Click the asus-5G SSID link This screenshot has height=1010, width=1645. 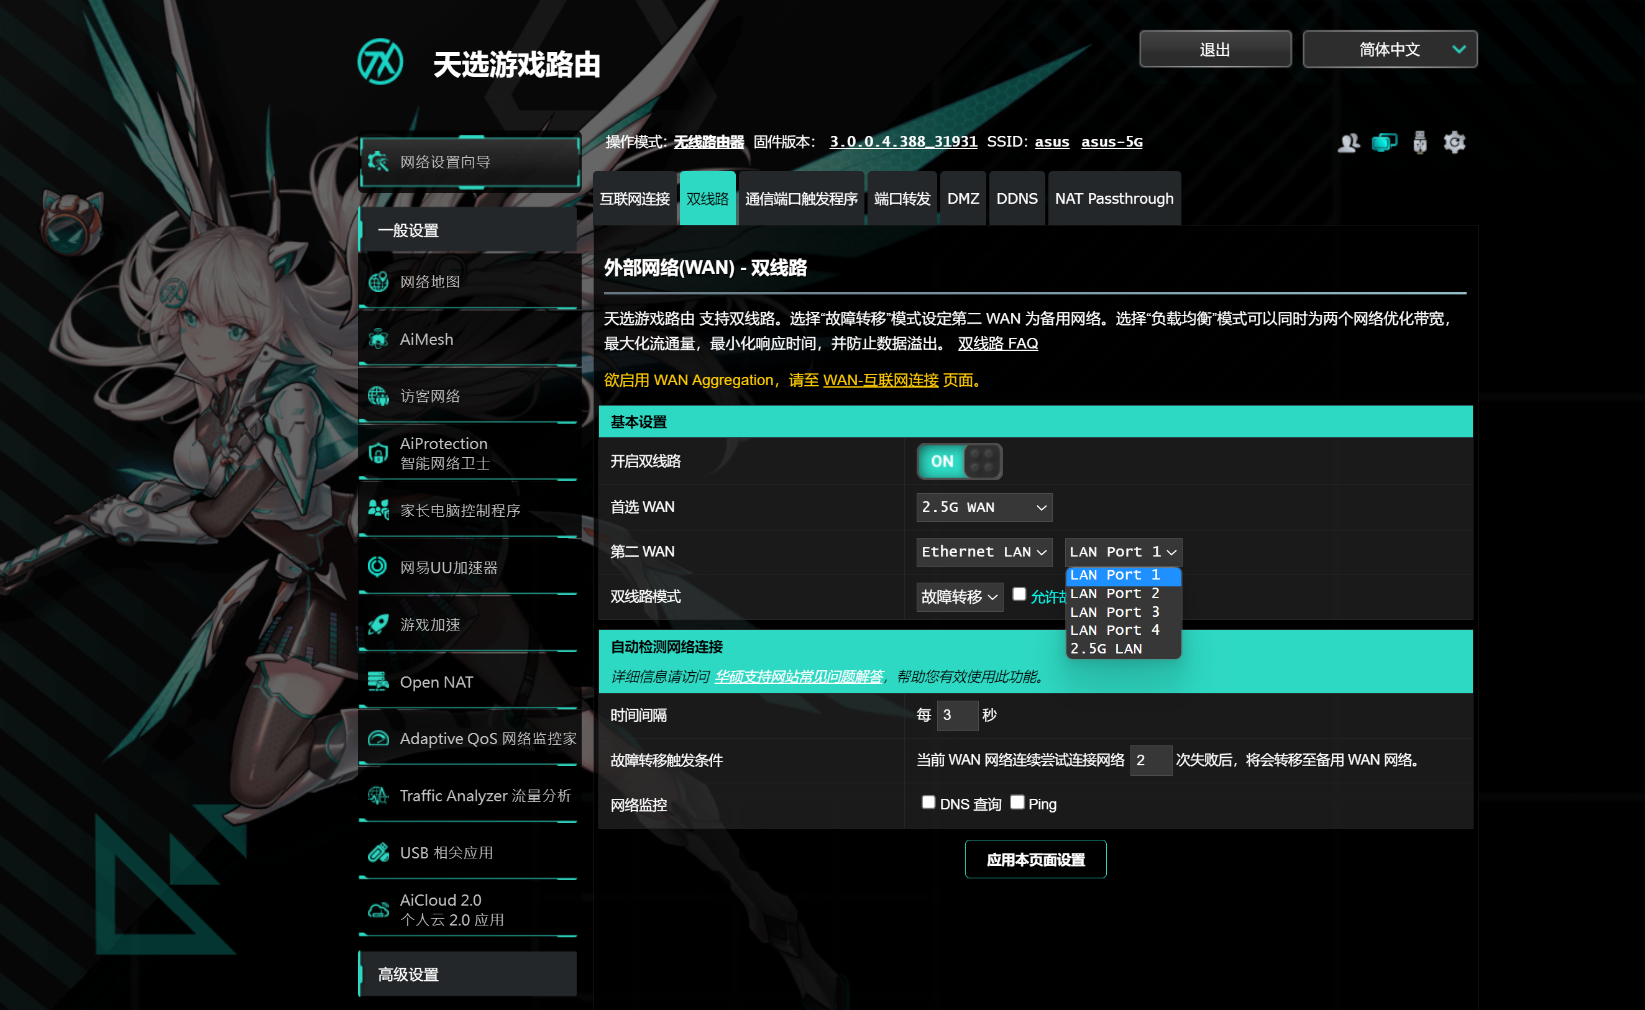pos(1111,142)
